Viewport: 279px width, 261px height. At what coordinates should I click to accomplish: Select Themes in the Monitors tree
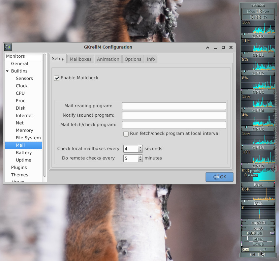pos(20,175)
